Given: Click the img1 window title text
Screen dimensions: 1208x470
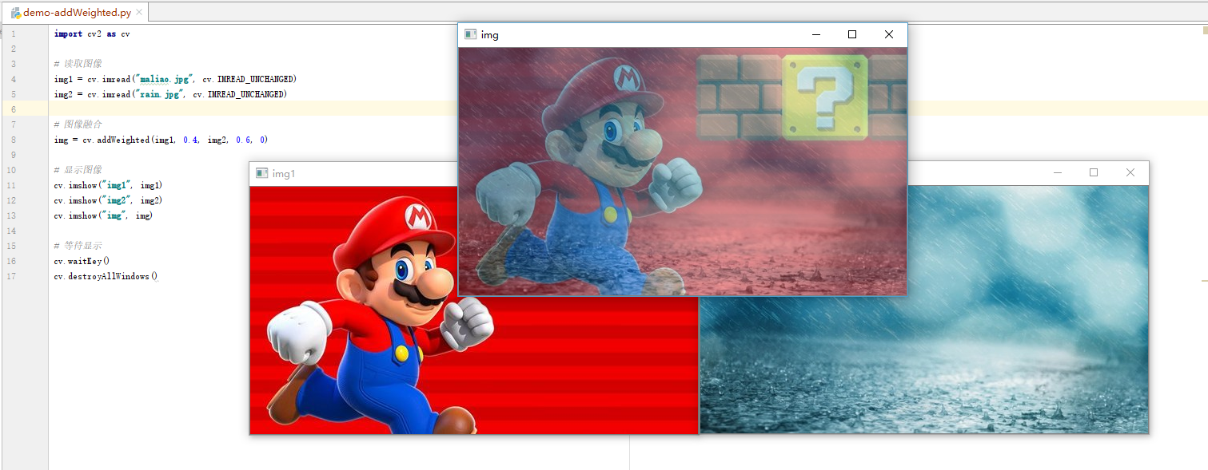Looking at the screenshot, I should pos(284,174).
